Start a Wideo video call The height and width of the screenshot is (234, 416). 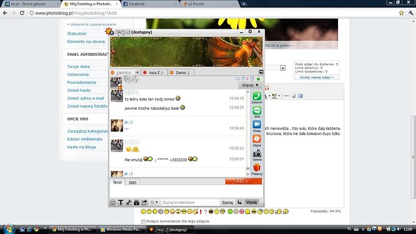(x=257, y=125)
